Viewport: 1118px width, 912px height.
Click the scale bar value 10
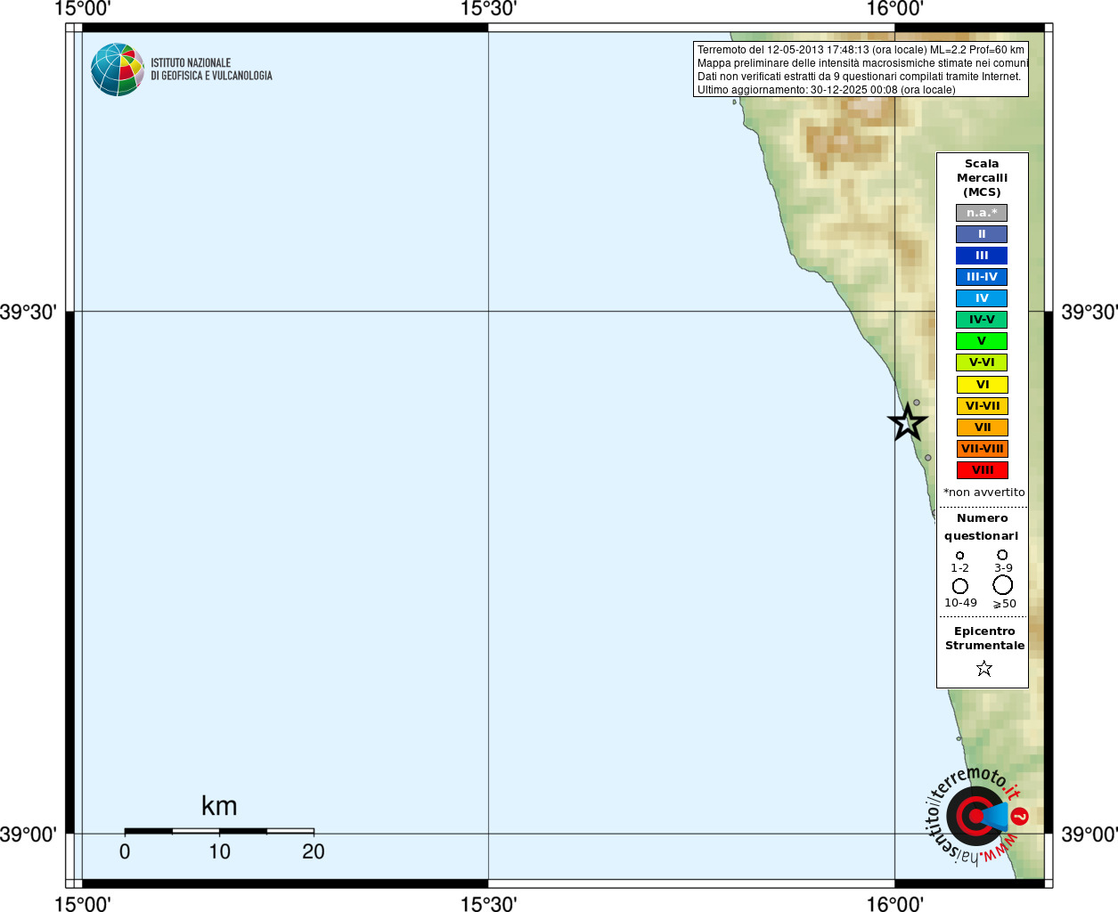219,852
